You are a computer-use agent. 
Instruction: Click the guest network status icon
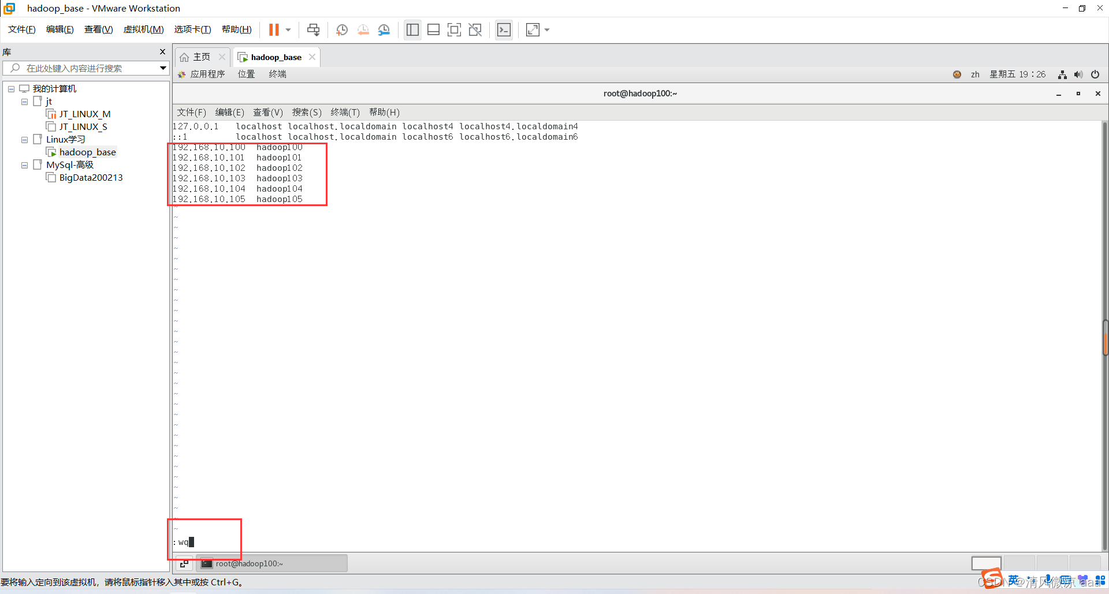[1062, 74]
